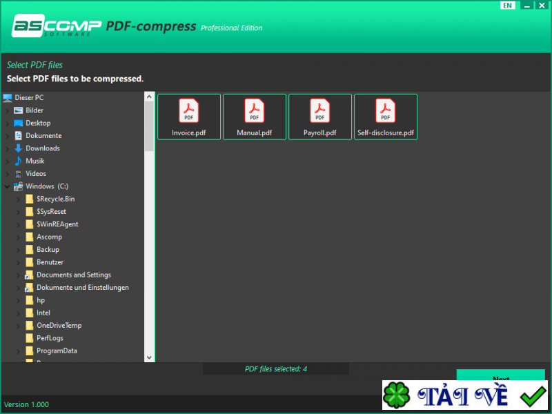Open the Dokumente folder icon
Viewport: 552px width, 414px height.
pos(19,135)
